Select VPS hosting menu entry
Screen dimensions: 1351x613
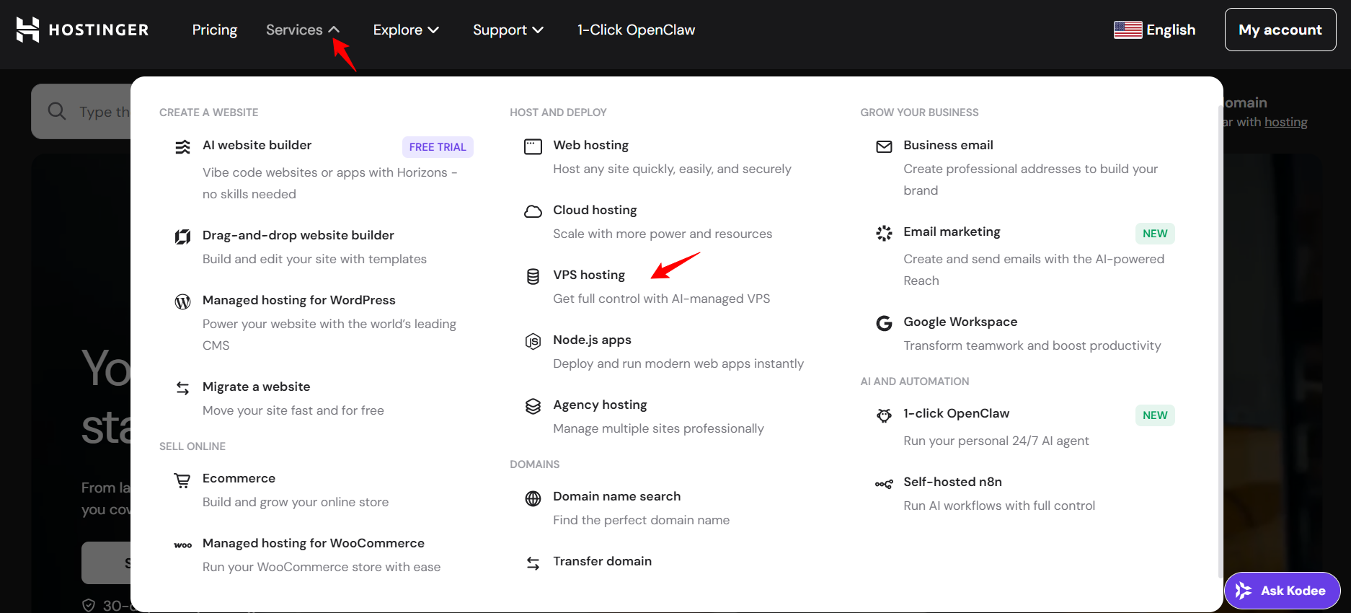point(589,275)
